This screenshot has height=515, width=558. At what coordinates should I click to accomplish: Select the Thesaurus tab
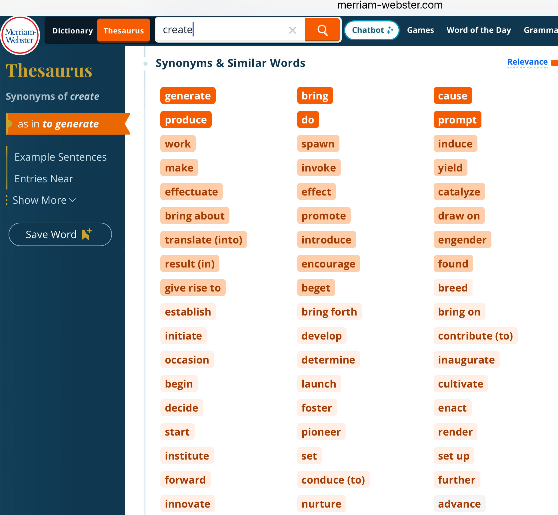[x=123, y=31]
